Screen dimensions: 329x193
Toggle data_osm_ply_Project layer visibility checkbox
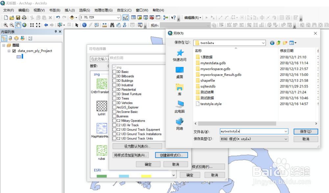coord(14,51)
